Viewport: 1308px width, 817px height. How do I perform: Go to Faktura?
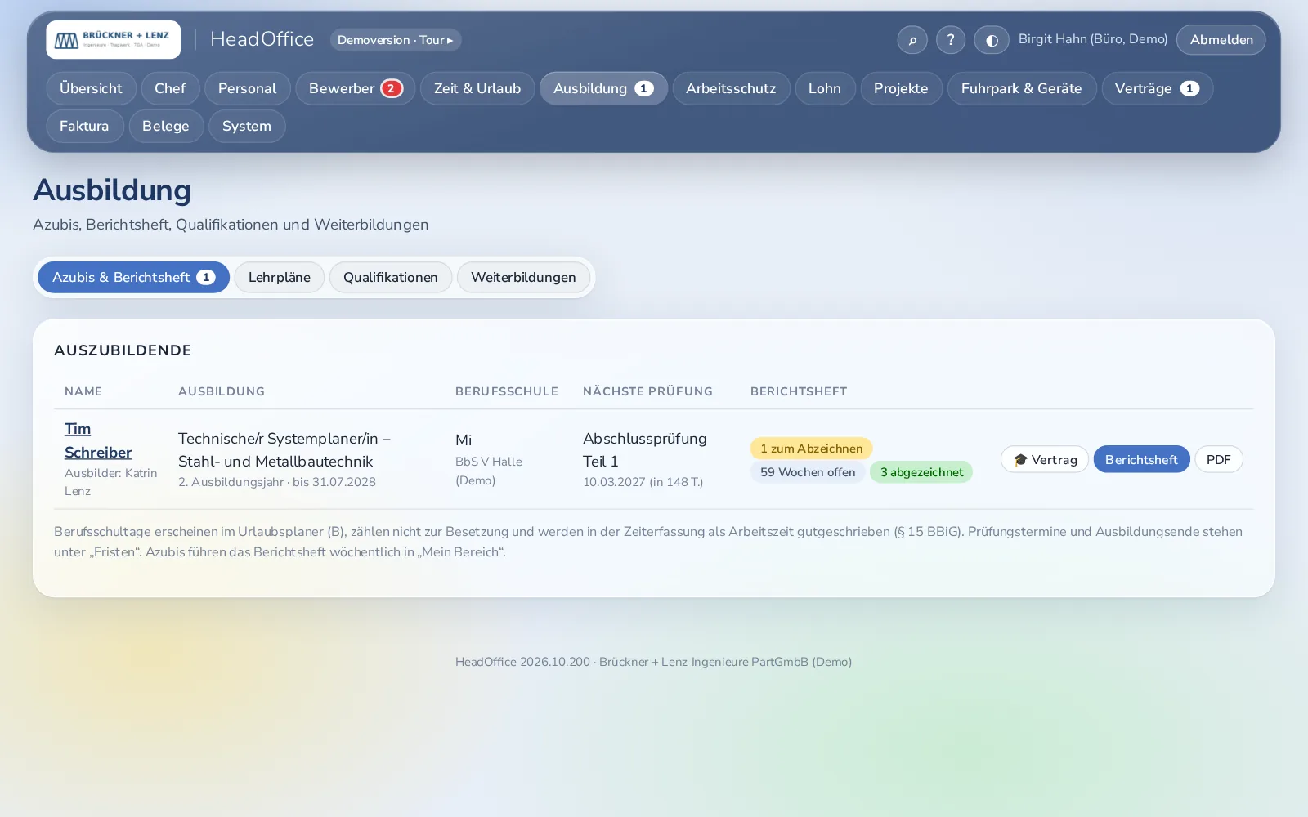(84, 126)
